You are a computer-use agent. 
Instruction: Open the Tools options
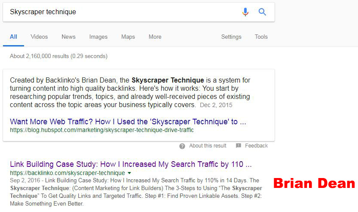click(261, 37)
